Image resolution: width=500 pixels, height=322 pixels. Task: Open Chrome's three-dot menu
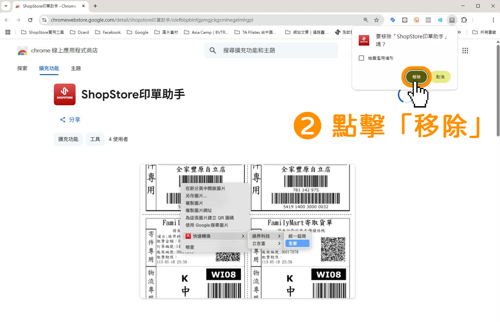[x=493, y=20]
